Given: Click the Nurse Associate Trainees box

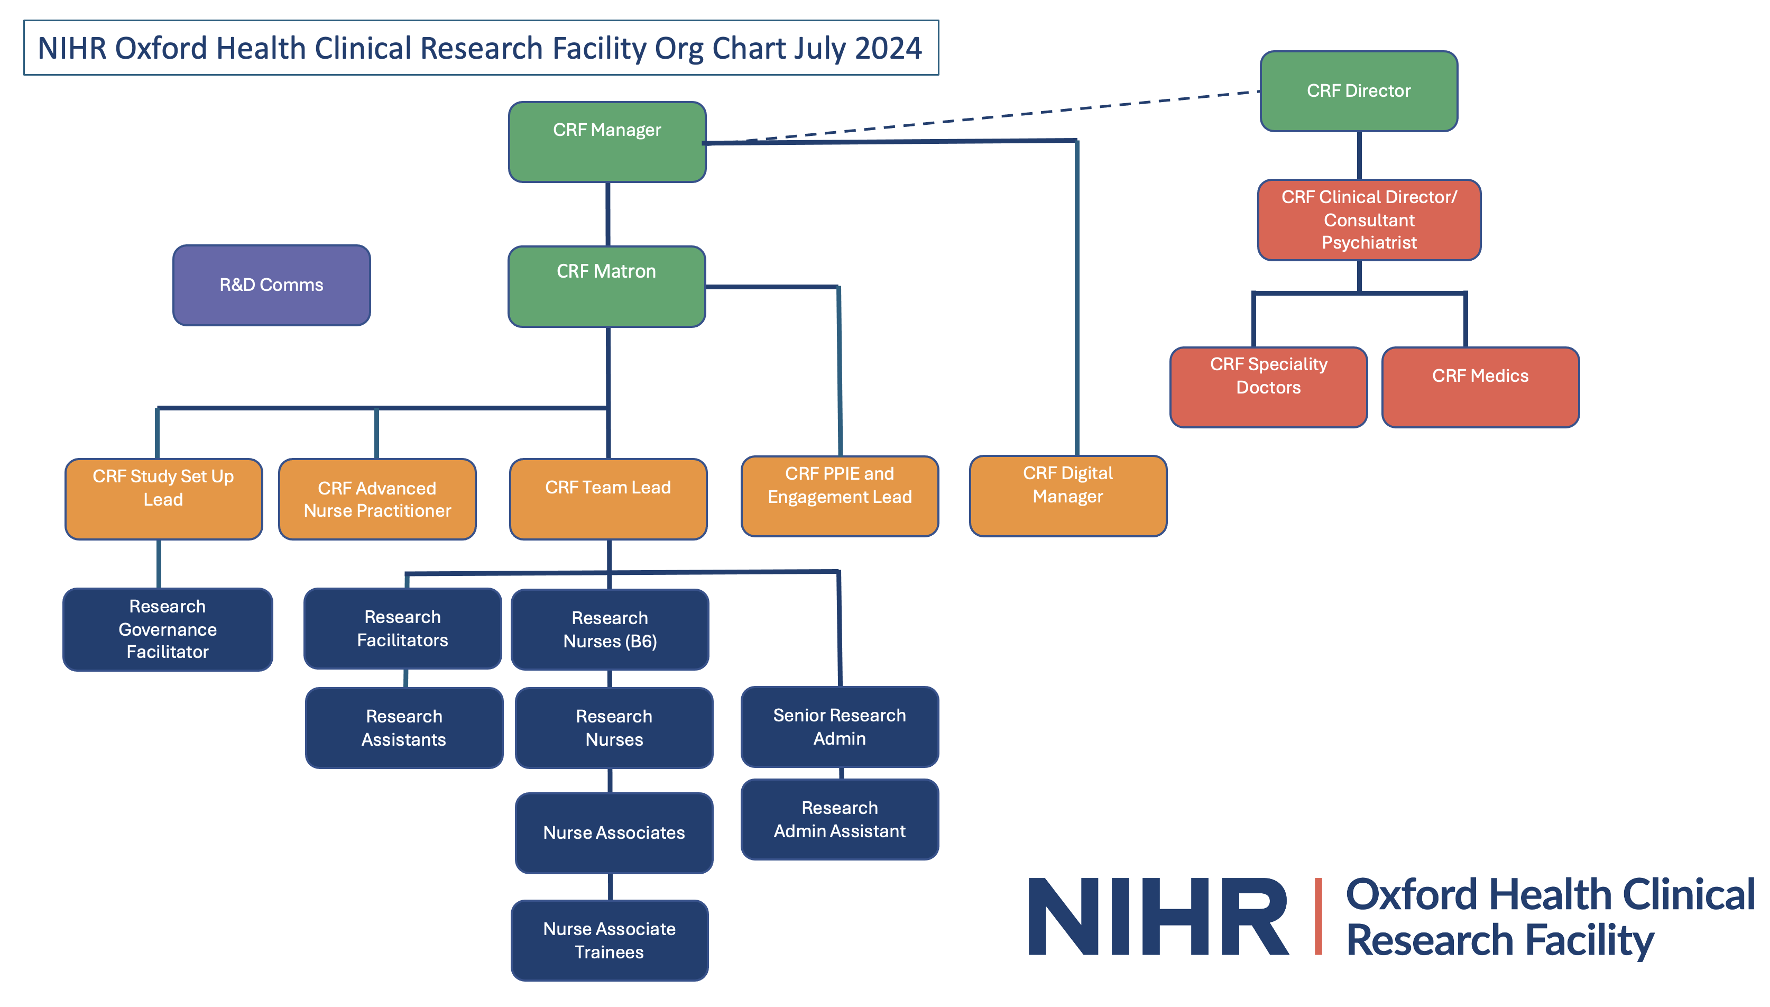Looking at the screenshot, I should (609, 939).
